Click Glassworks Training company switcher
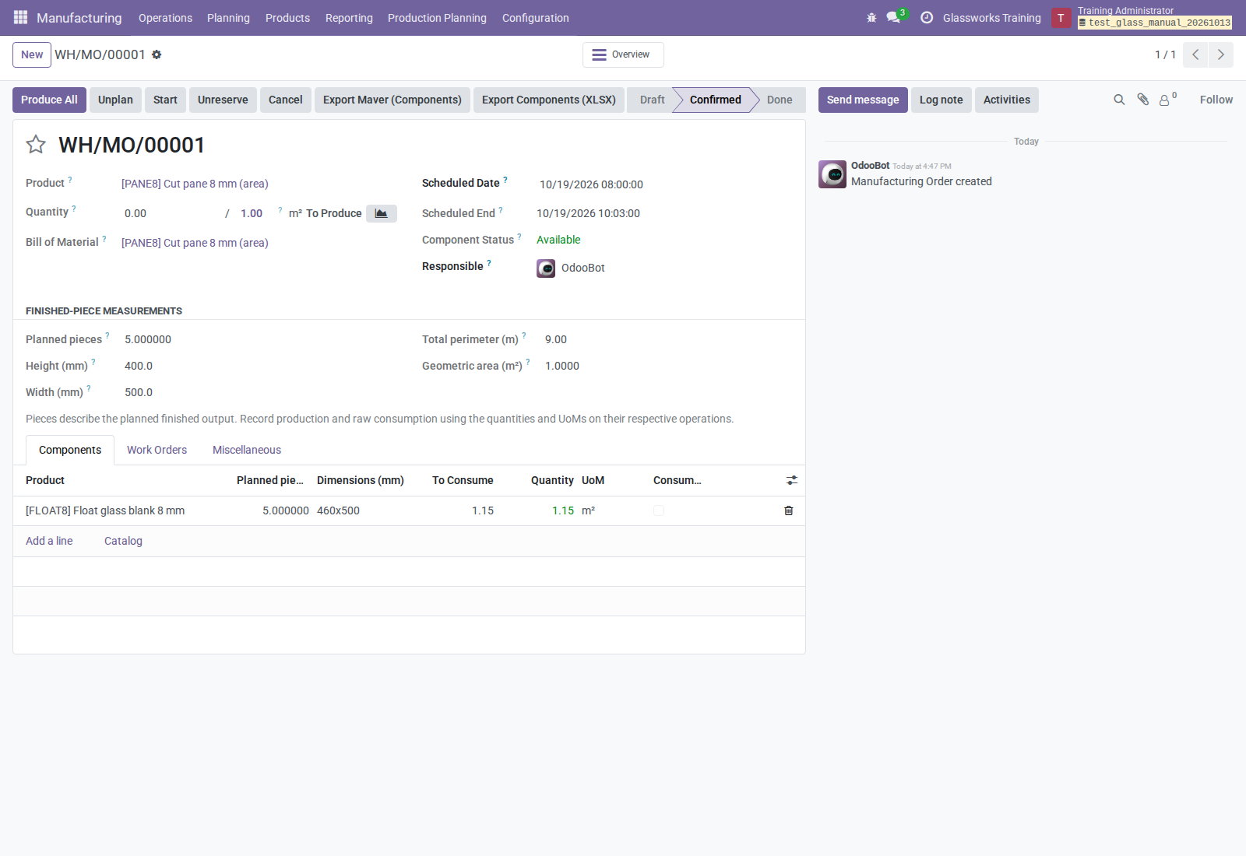 point(991,18)
